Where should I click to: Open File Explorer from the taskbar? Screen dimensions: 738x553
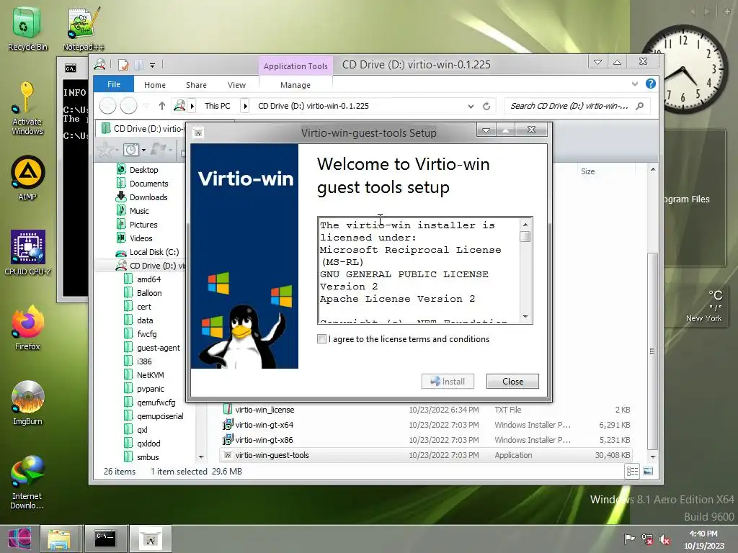pyautogui.click(x=59, y=539)
